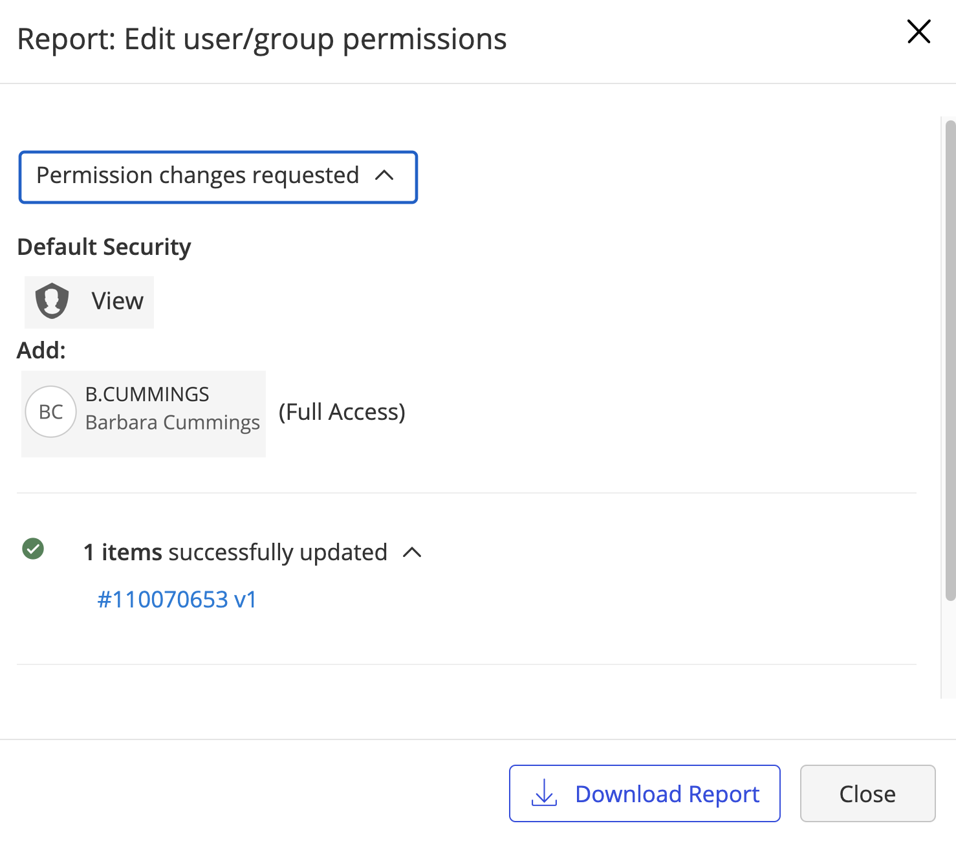Image resolution: width=956 pixels, height=841 pixels.
Task: Collapse the successfully updated items list chevron
Action: tap(412, 552)
